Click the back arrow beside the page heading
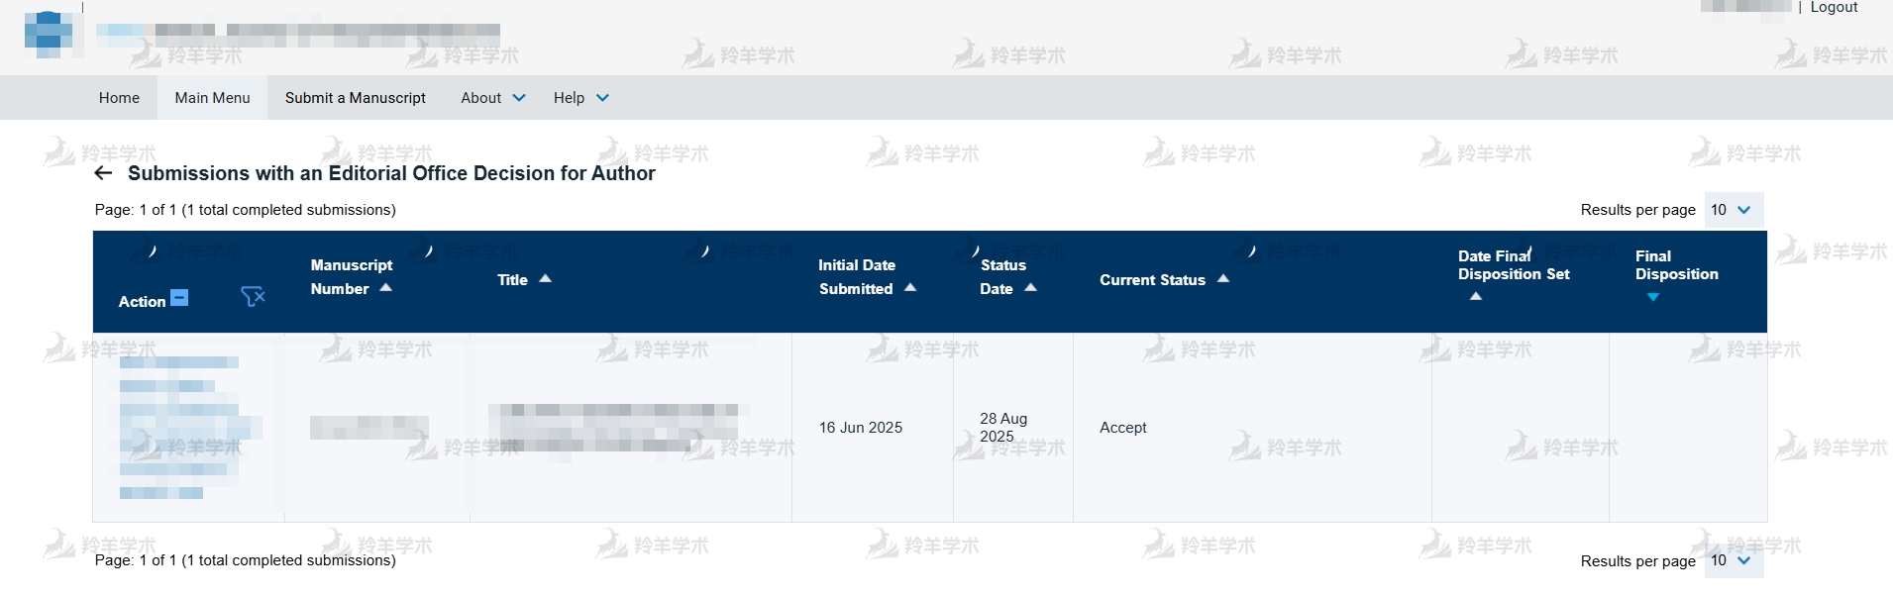 tap(103, 173)
